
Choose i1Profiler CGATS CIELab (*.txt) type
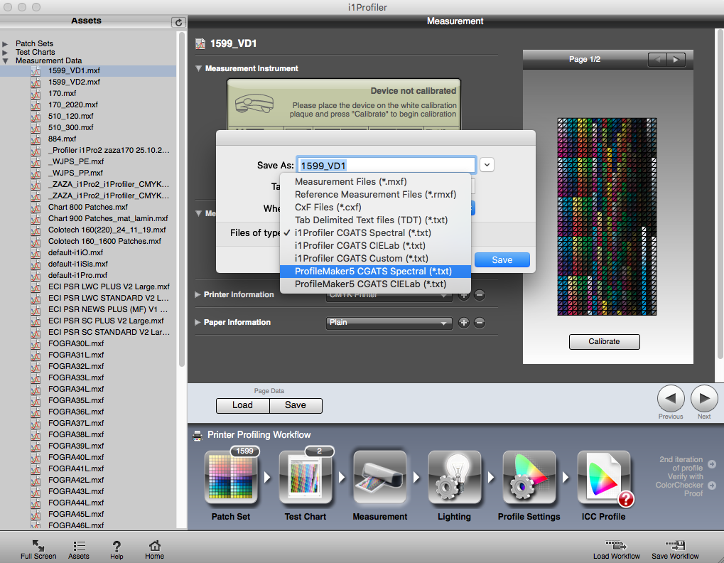click(375, 246)
